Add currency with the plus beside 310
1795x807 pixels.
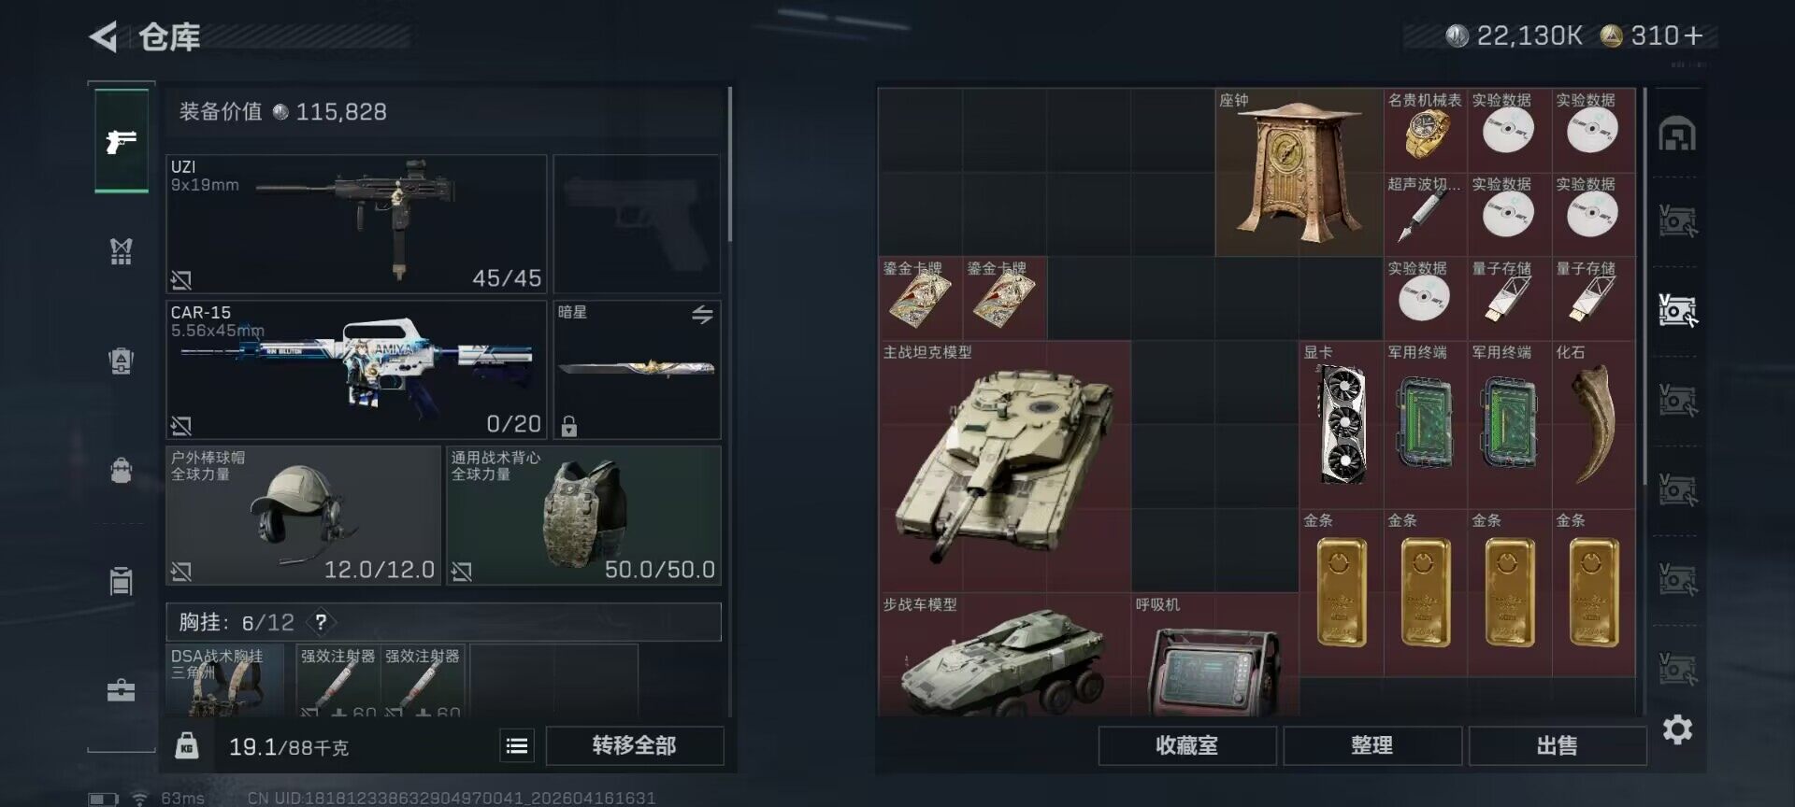pyautogui.click(x=1693, y=36)
